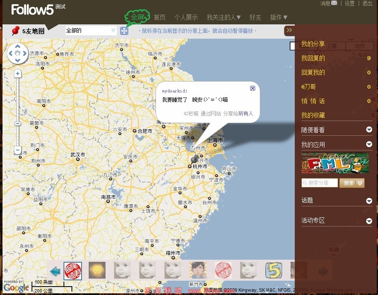
Task: Pan the map up
Action: tap(18, 46)
